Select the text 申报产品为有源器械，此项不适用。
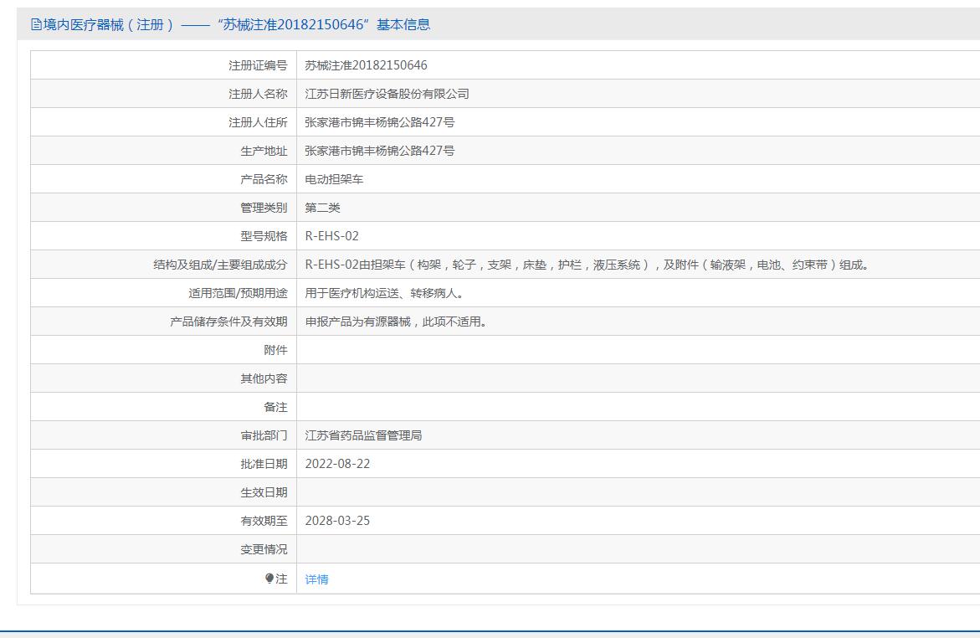The width and height of the screenshot is (980, 638). pyautogui.click(x=396, y=322)
